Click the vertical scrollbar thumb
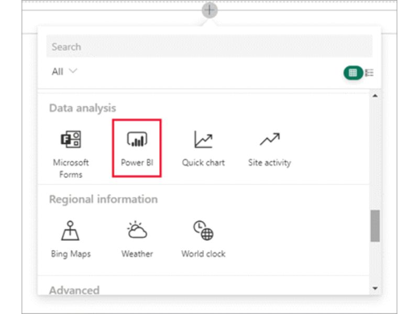The width and height of the screenshot is (419, 314). pyautogui.click(x=374, y=226)
